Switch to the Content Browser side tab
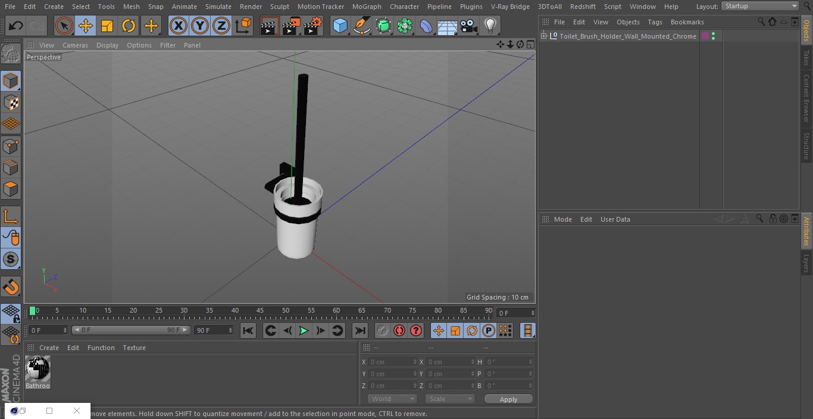 pyautogui.click(x=806, y=97)
